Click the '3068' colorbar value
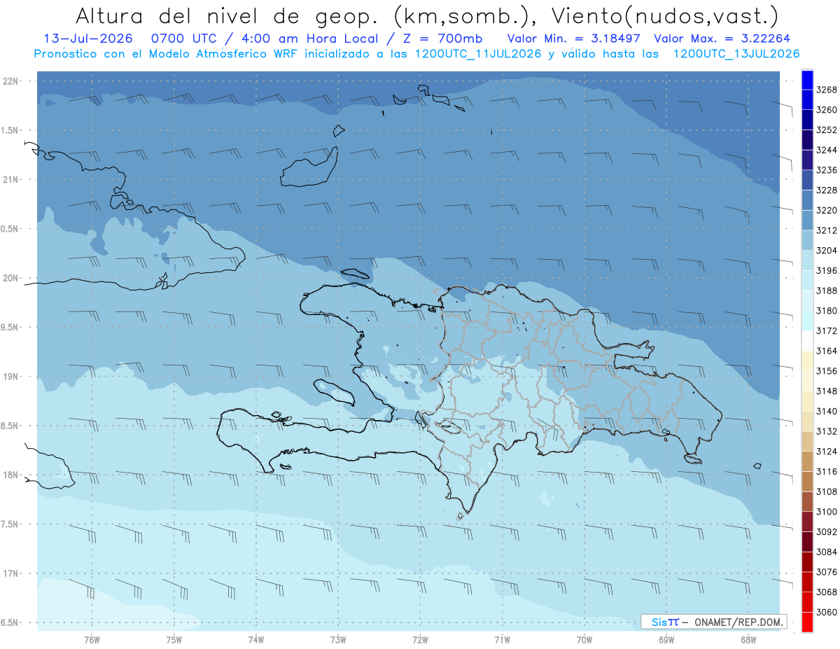The height and width of the screenshot is (649, 840). pos(827,592)
